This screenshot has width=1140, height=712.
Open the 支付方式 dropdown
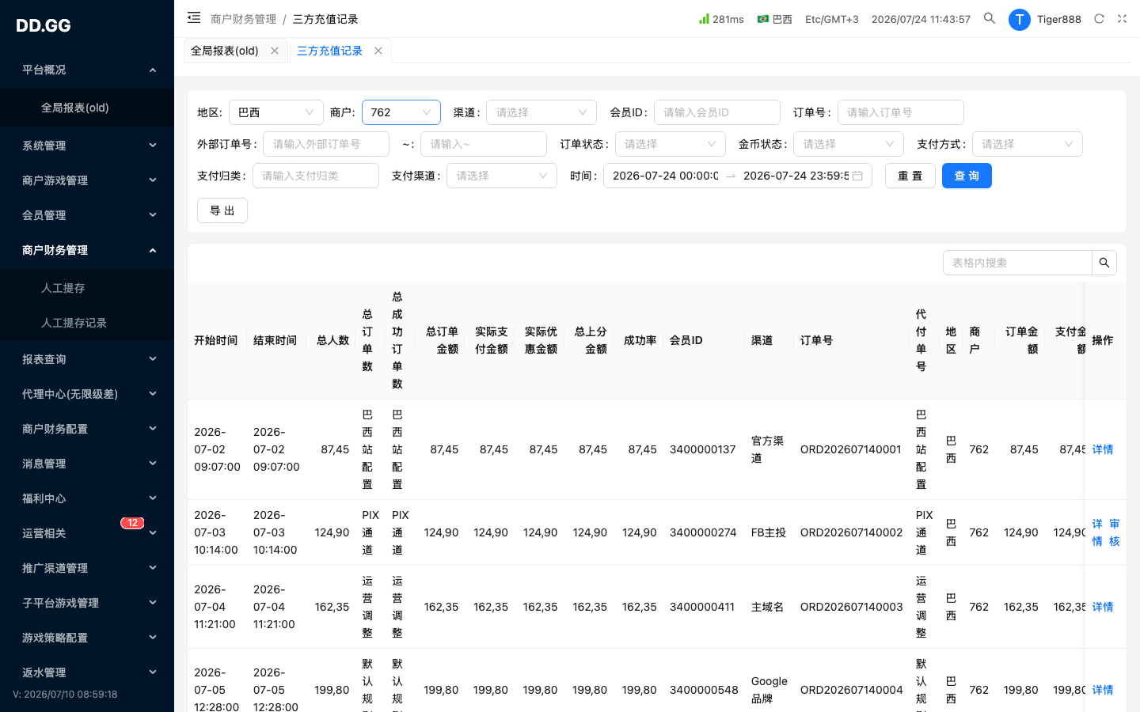coord(1028,144)
